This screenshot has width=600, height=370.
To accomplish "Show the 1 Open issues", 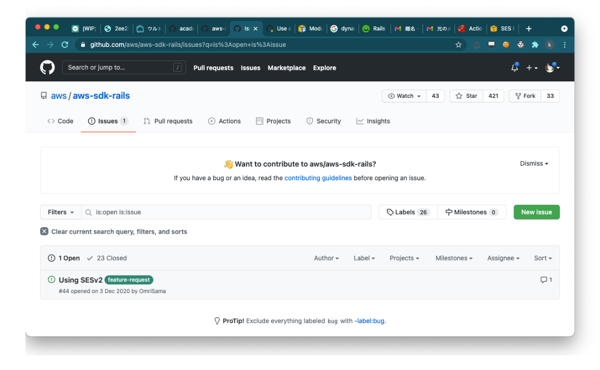I will (x=64, y=258).
